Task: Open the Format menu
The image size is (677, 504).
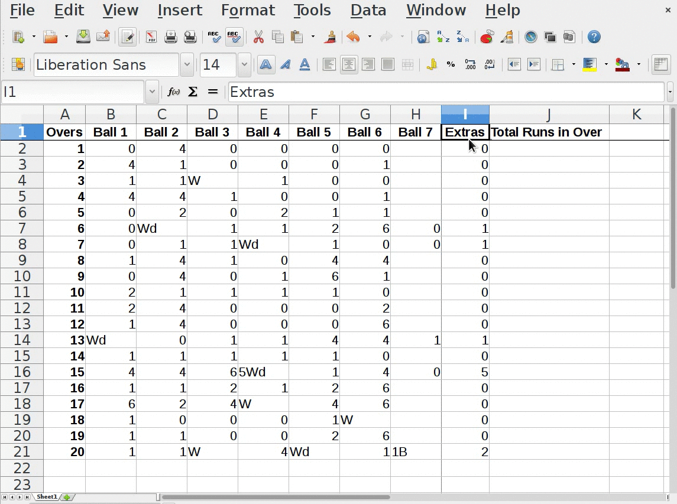Action: [x=248, y=10]
